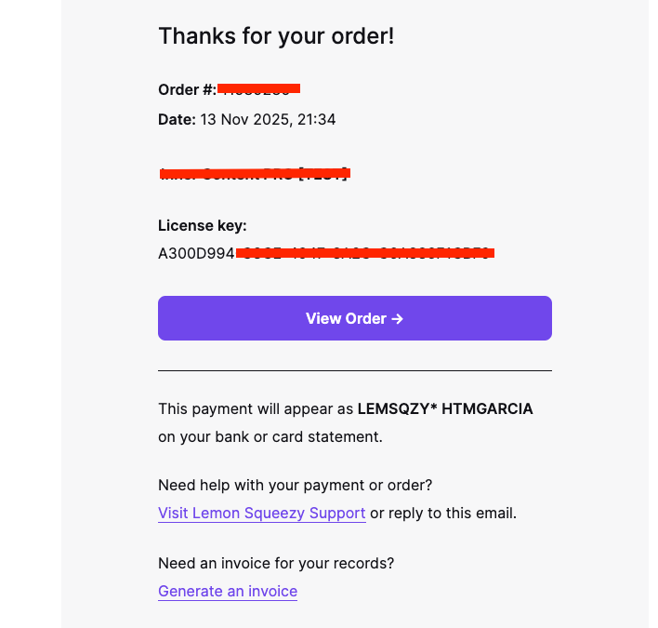Click the "This payment will appear as" text
Viewport: 658px width, 628px height.
pos(256,408)
